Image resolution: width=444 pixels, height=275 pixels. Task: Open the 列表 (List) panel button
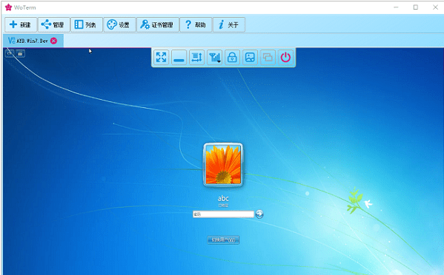(87, 25)
